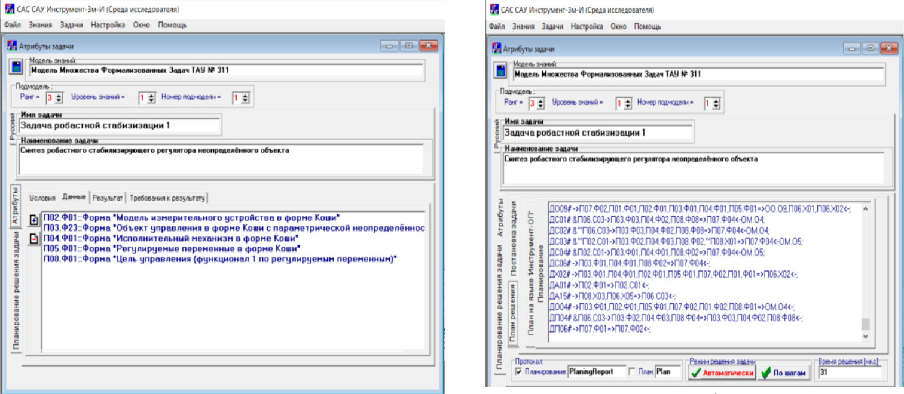Click add-form document icon beside the data list
This screenshot has width=904, height=394.
34,220
